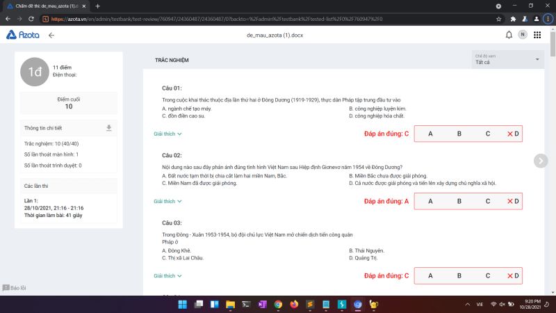556x313 pixels.
Task: Select answer B for Câu 02
Action: (x=459, y=201)
